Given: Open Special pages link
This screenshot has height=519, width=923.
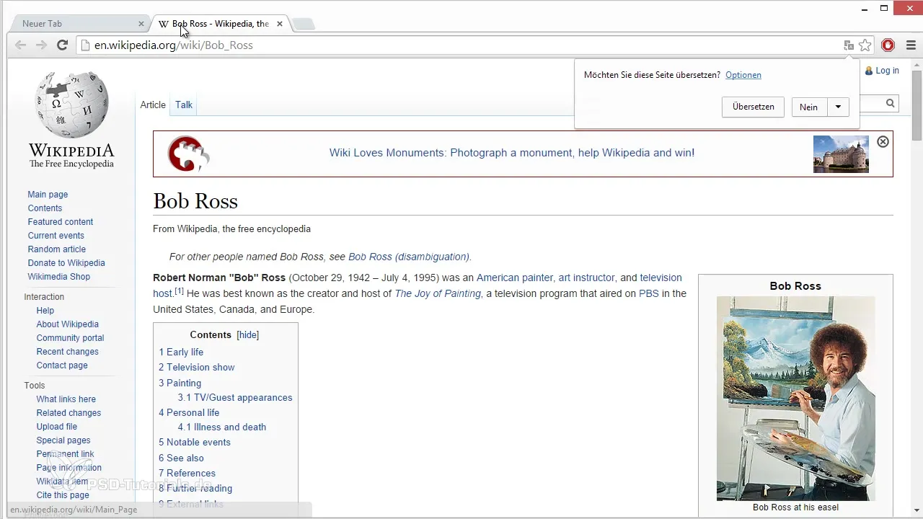Looking at the screenshot, I should click(63, 440).
